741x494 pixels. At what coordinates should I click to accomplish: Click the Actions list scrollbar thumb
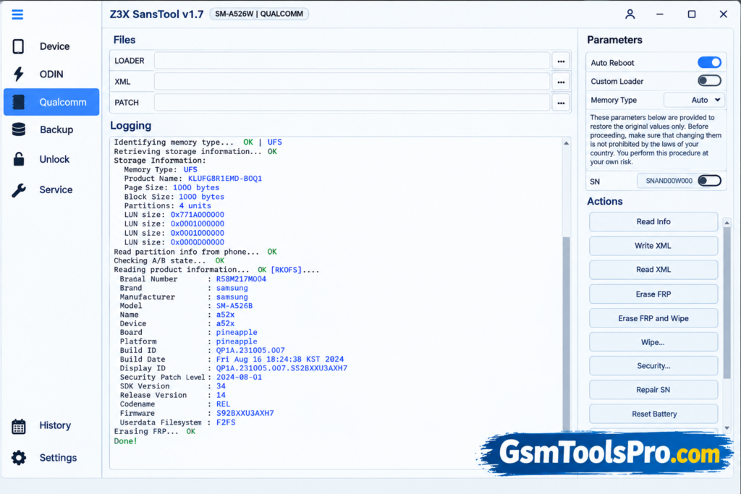(727, 303)
